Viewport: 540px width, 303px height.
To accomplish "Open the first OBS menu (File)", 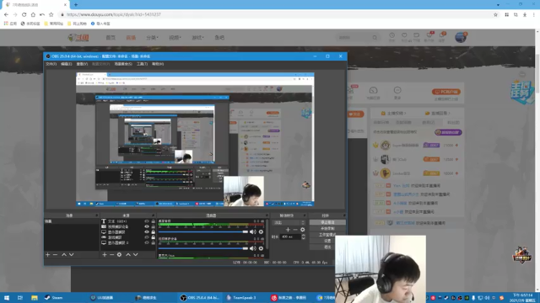I will click(x=51, y=64).
